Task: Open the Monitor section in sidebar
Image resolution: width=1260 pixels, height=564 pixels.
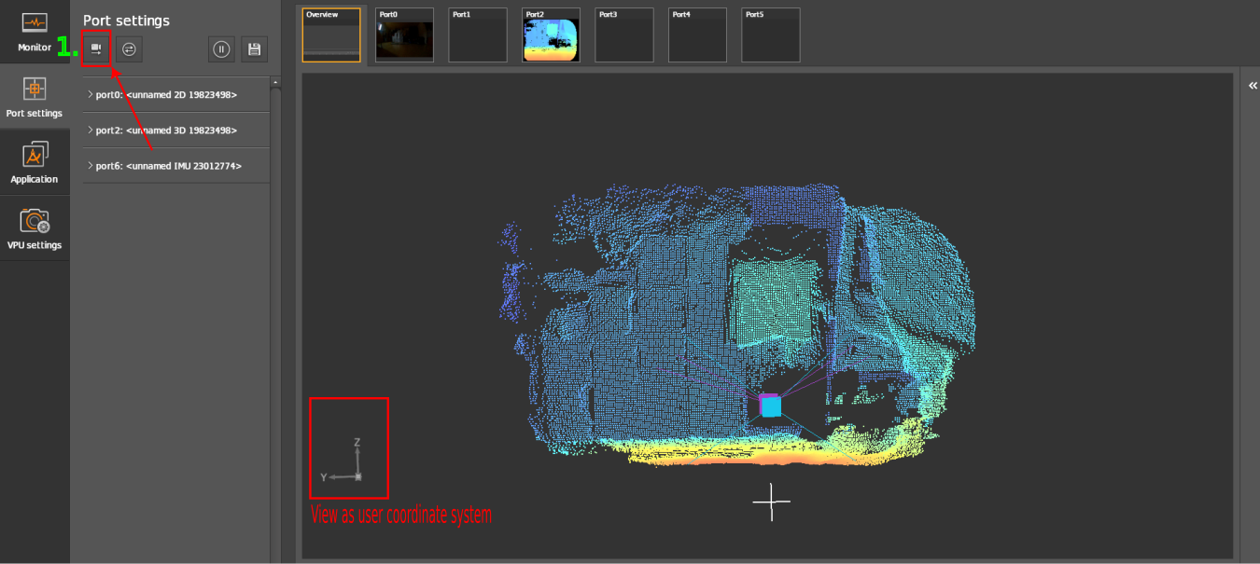Action: 35,32
